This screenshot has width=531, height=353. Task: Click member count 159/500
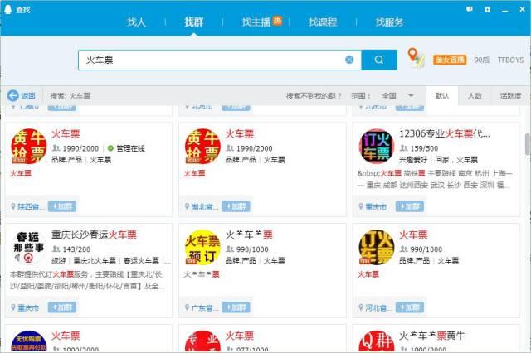click(x=424, y=148)
